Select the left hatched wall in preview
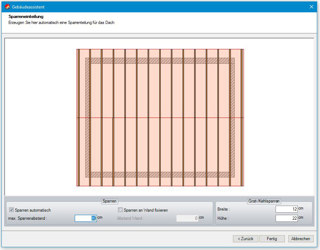The height and width of the screenshot is (250, 320). coord(87,118)
